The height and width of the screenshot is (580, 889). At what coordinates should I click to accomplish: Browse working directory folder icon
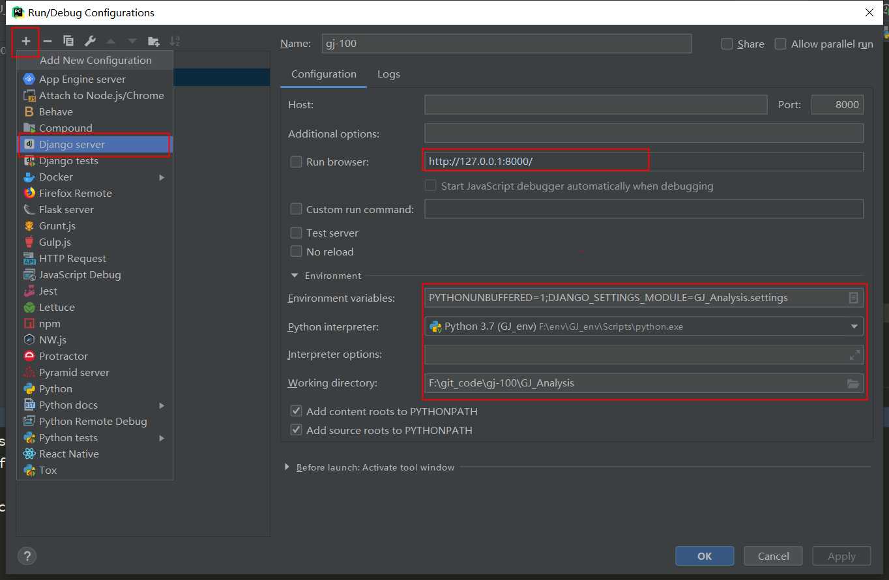pos(853,383)
